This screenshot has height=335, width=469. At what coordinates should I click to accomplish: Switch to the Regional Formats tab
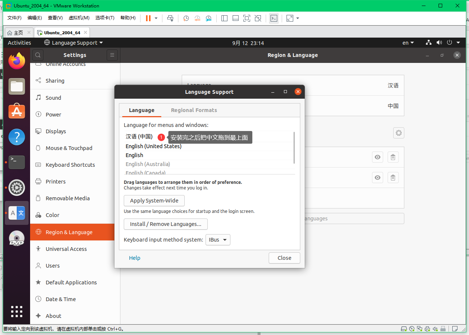194,110
